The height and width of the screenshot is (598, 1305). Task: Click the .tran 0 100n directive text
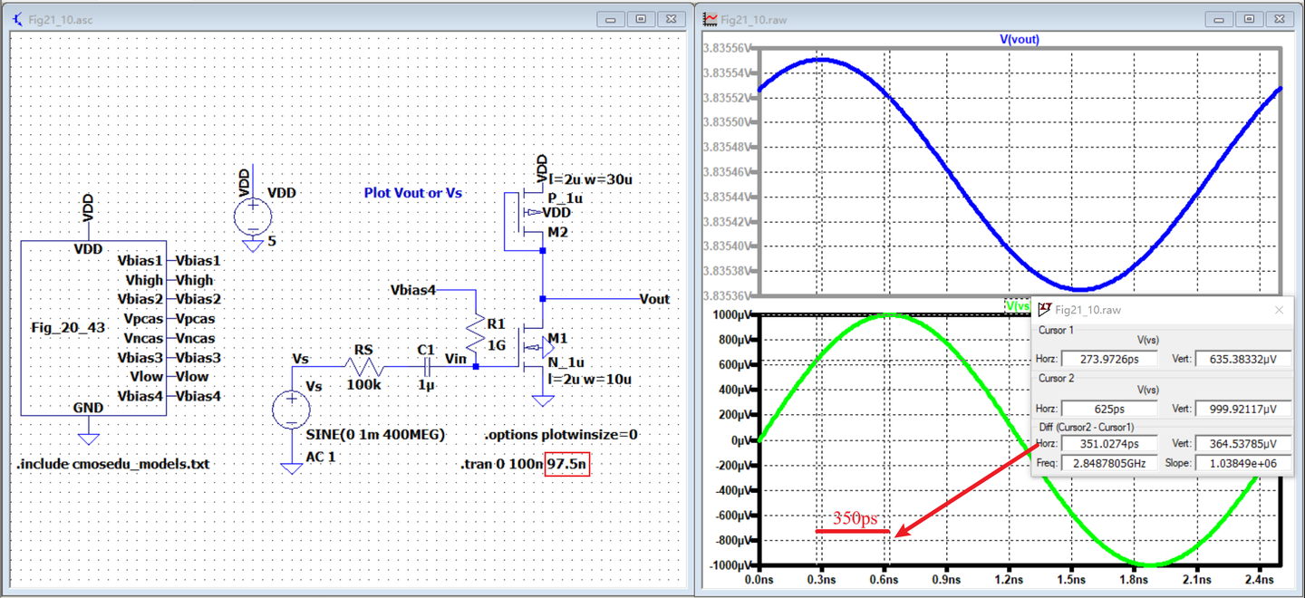(x=502, y=465)
